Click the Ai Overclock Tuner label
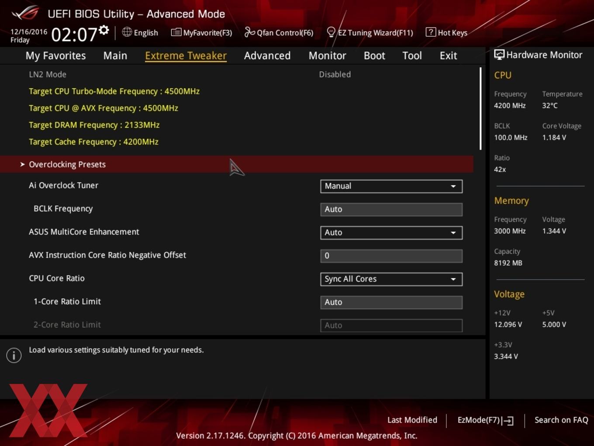This screenshot has width=594, height=446. pos(64,185)
